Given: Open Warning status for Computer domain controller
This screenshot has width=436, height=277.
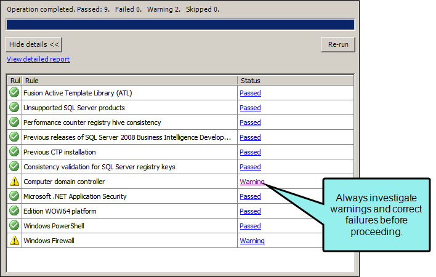Looking at the screenshot, I should coord(252,182).
